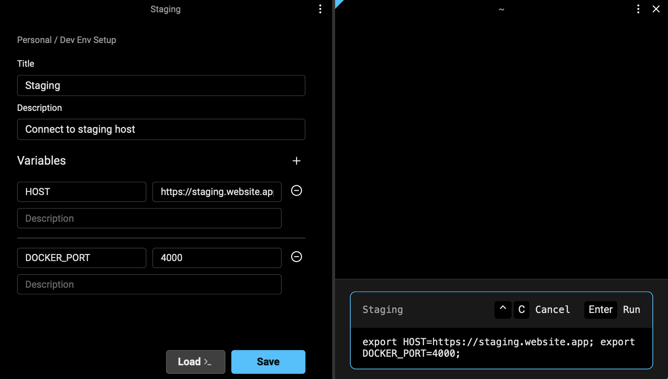Click the Description field under DOCKER_PORT
The image size is (668, 379).
(149, 284)
